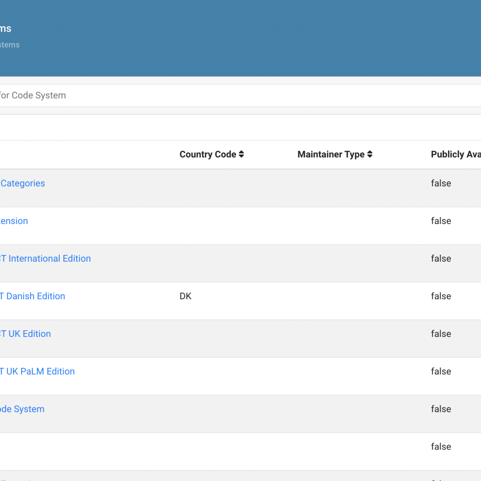
Task: Click the header subtitle ending in 'stems'
Action: [9, 45]
